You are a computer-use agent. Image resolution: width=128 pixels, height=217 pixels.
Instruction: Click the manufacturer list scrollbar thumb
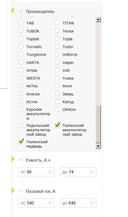pos(98,124)
